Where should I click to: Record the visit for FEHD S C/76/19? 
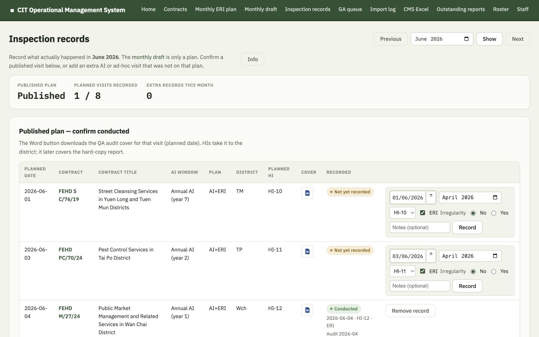467,228
